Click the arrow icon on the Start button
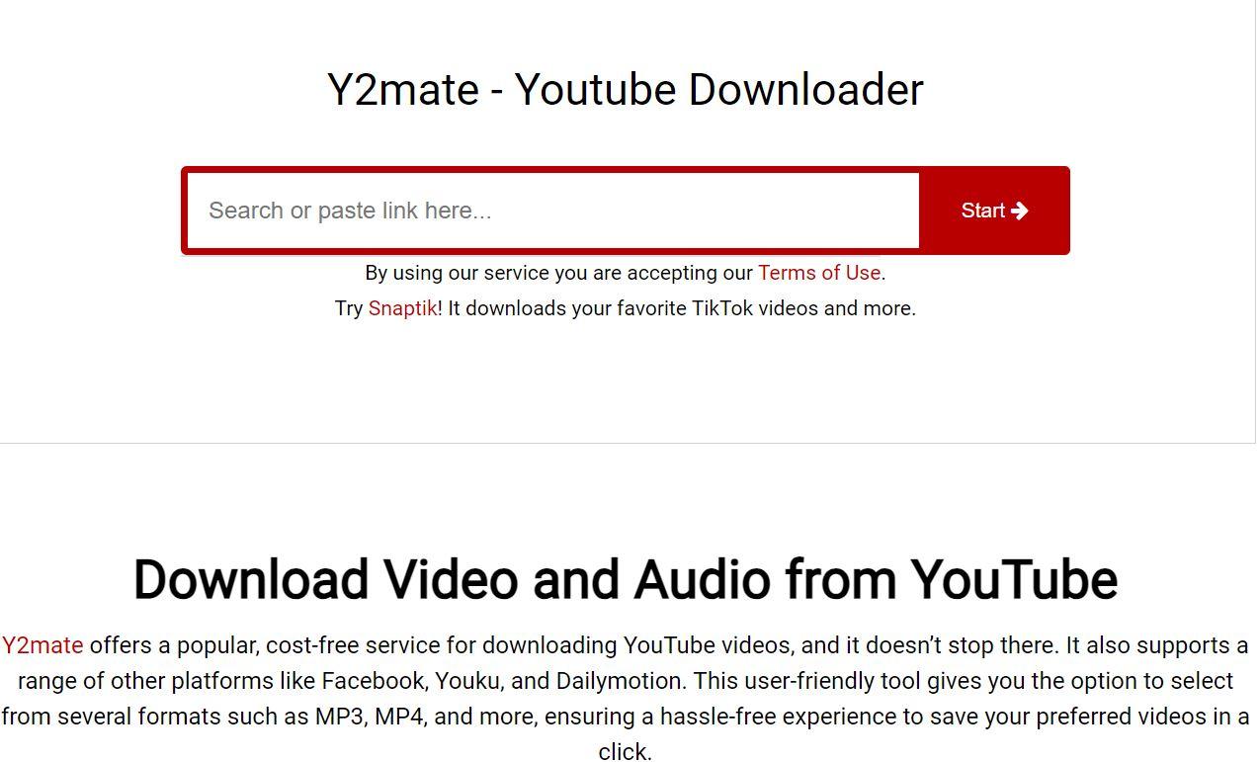The width and height of the screenshot is (1260, 762). 1020,211
